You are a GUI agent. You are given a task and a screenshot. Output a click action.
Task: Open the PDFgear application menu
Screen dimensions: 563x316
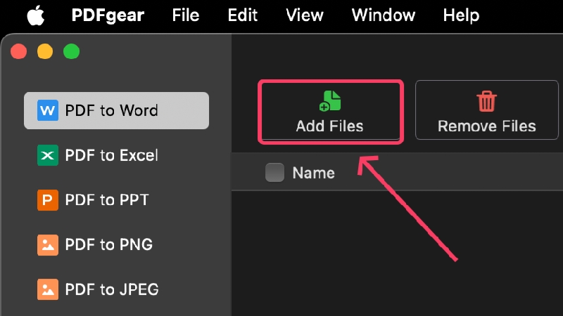[x=108, y=15]
